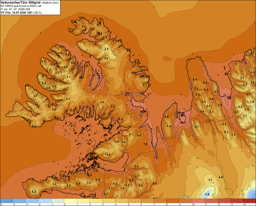This screenshot has height=206, width=256.
Task: Click the legend scale label -5
Action: click(1, 204)
